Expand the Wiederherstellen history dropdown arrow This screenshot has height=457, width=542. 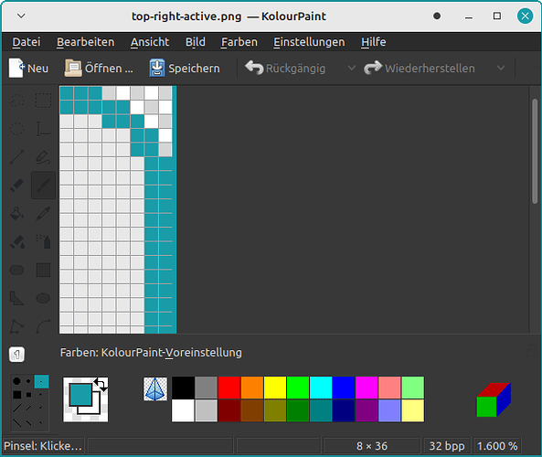click(501, 69)
